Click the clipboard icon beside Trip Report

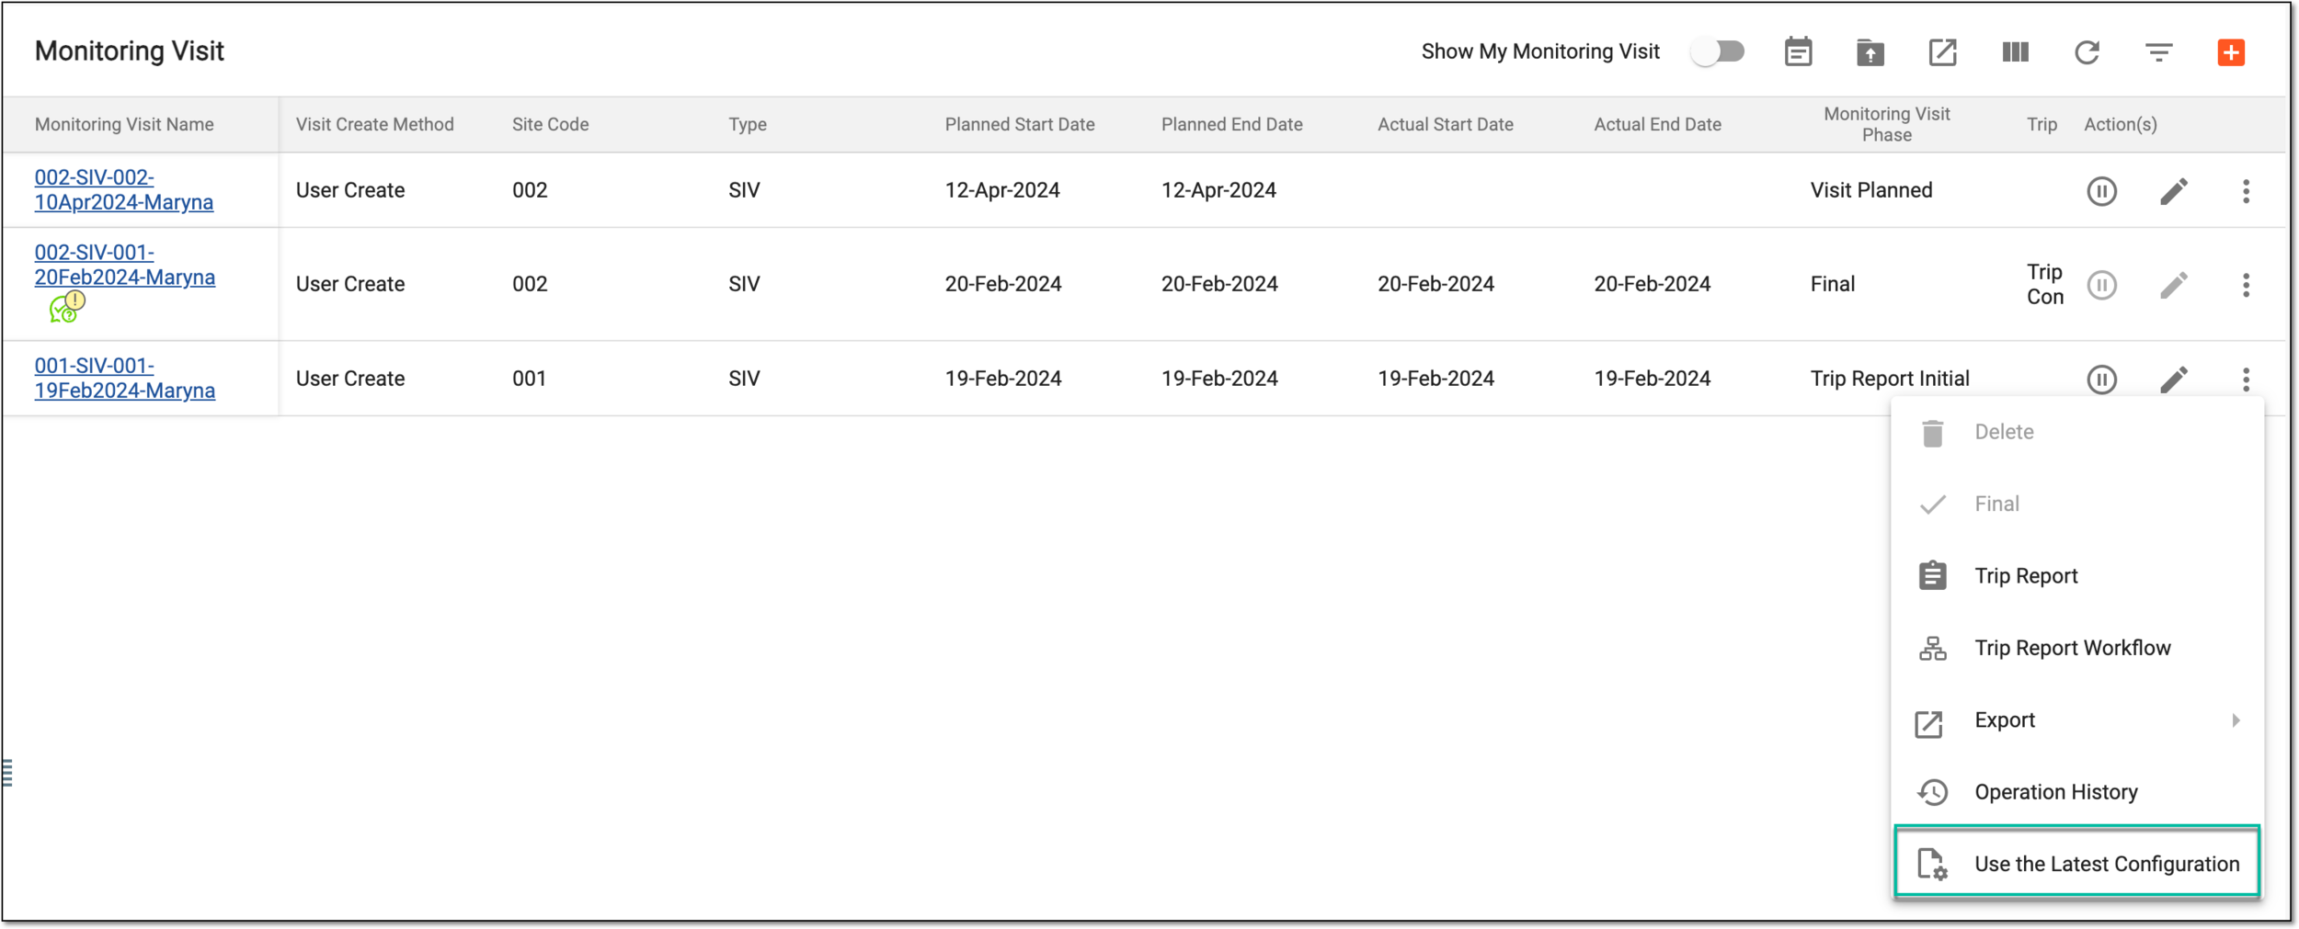pos(1932,575)
